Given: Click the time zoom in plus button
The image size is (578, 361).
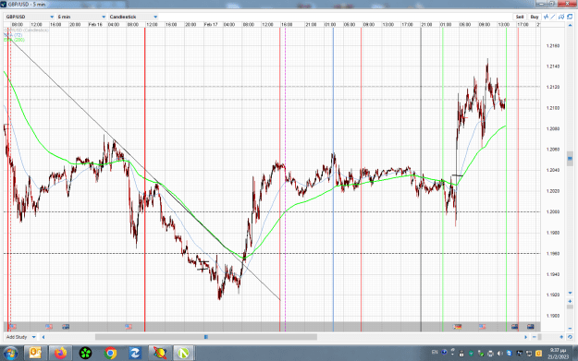Looking at the screenshot, I should 561,337.
